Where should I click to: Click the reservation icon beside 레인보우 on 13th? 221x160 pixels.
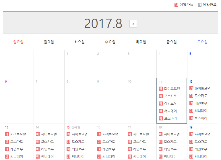(x=7, y=149)
